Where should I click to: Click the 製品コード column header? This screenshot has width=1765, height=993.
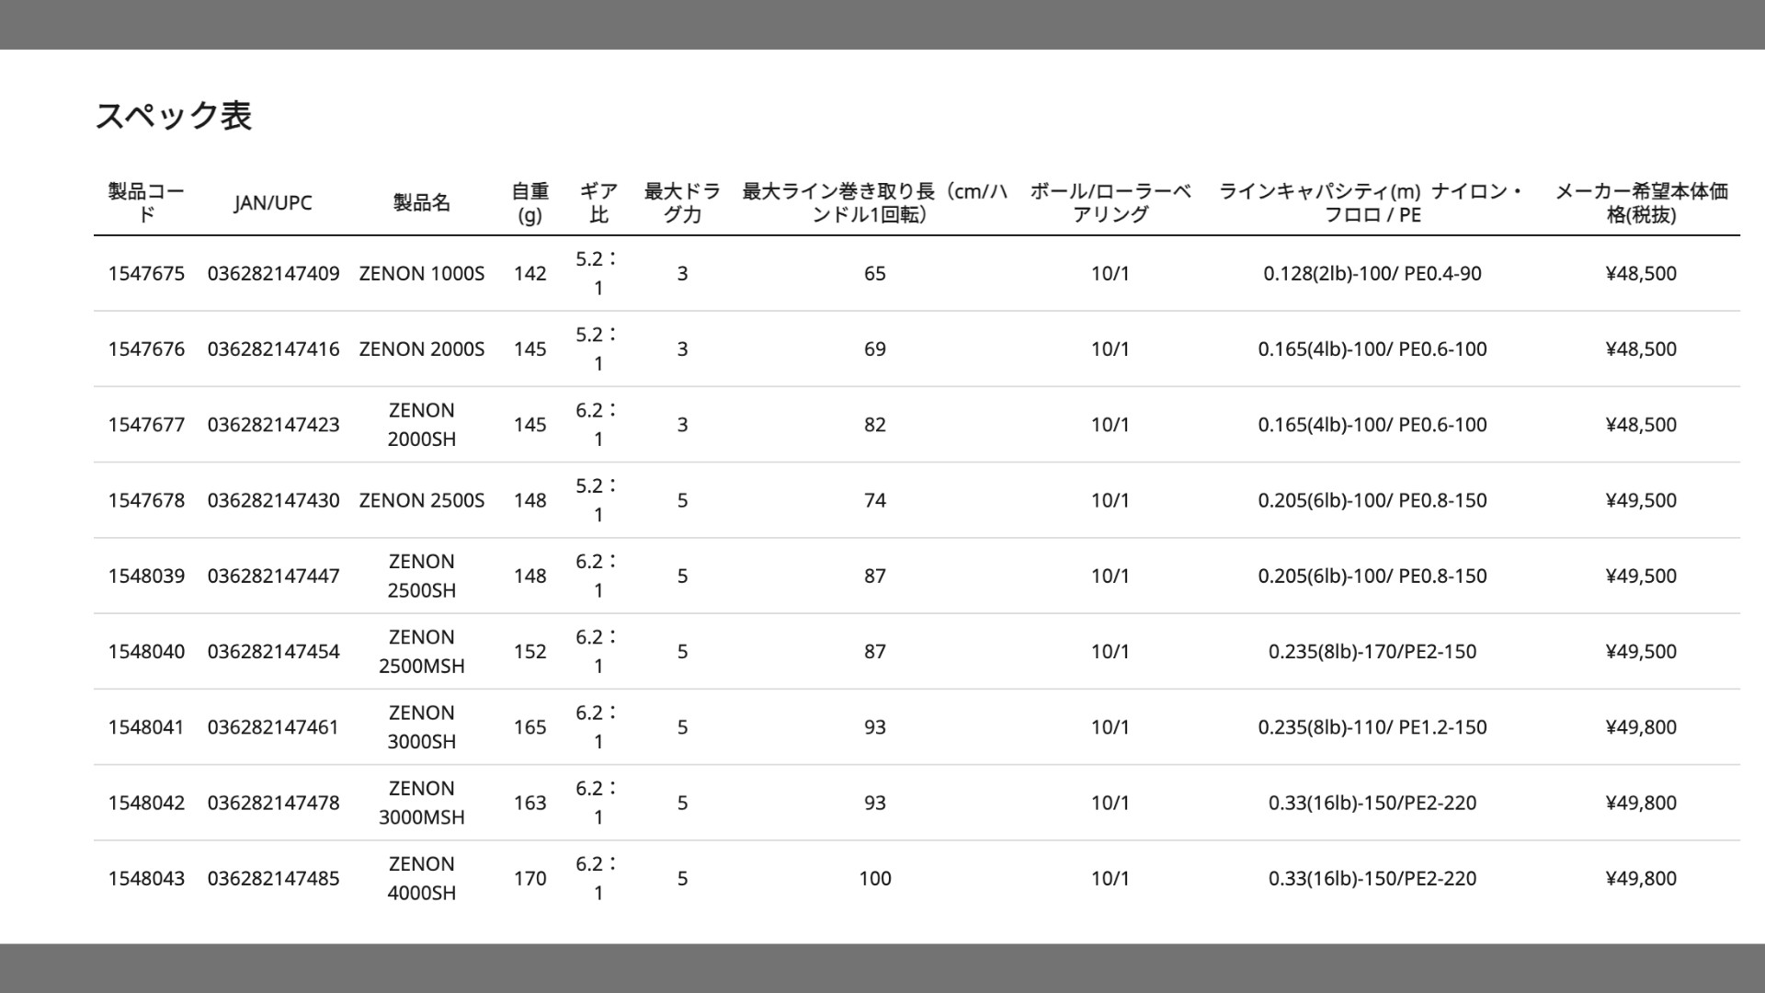coord(146,202)
